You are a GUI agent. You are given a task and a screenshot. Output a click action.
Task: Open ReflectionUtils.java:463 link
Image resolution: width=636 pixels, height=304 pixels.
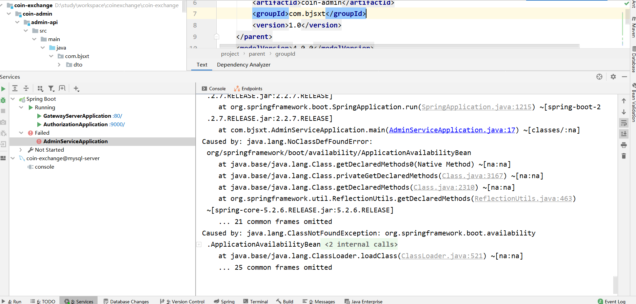tap(523, 198)
